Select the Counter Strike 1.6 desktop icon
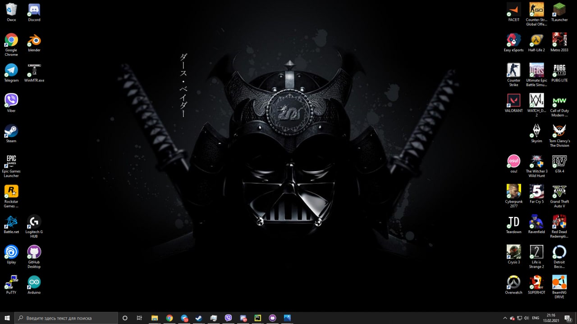The height and width of the screenshot is (324, 577). 514,75
